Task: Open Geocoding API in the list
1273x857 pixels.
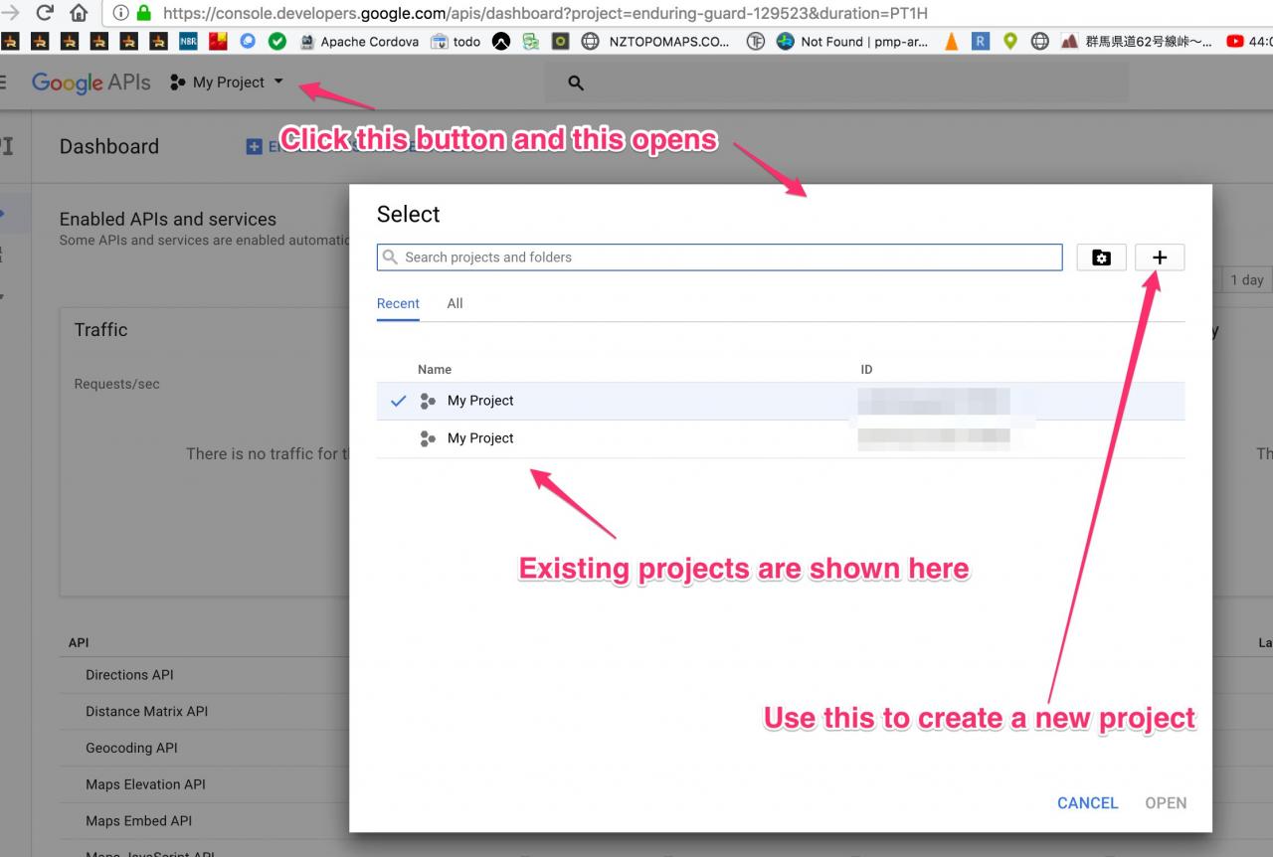Action: 131,749
